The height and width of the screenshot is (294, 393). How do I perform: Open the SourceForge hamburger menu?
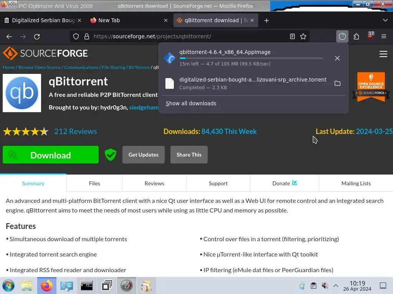click(x=383, y=54)
